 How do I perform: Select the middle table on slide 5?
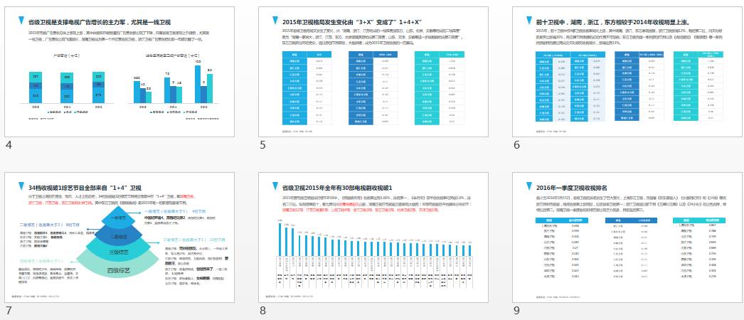pyautogui.click(x=373, y=89)
